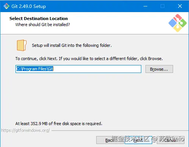Click the destination folder path field
Viewport: 189px width, 147px height.
click(x=78, y=69)
